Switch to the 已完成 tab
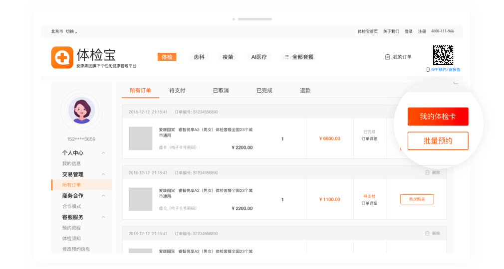Viewport: 504px width, 269px height. 264,91
